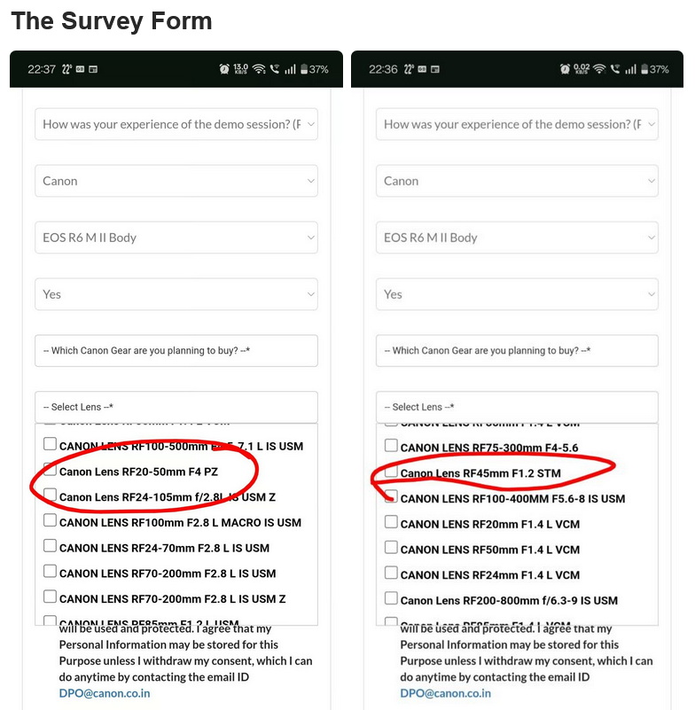The image size is (695, 710).
Task: Tap the alarm clock icon in right screenshot
Action: [x=566, y=69]
